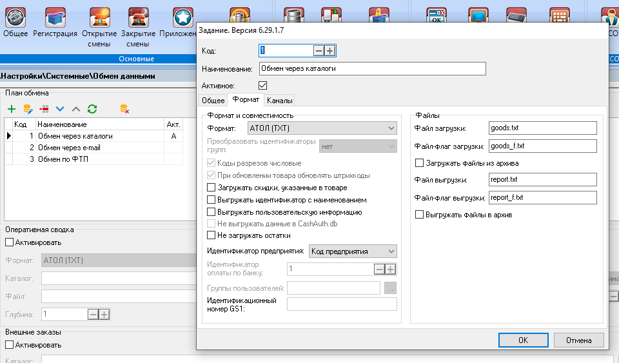This screenshot has height=363, width=619.
Task: Enable Выгружать идентификатор с наименованием
Action: pos(211,200)
